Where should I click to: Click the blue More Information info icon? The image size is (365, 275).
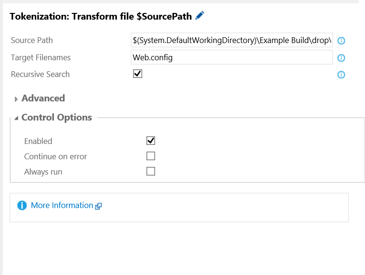pos(22,206)
